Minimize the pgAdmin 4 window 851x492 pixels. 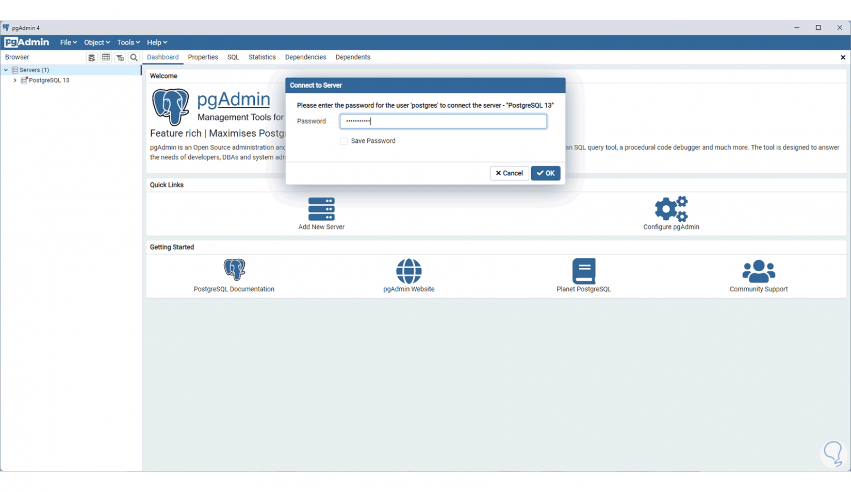click(x=797, y=28)
